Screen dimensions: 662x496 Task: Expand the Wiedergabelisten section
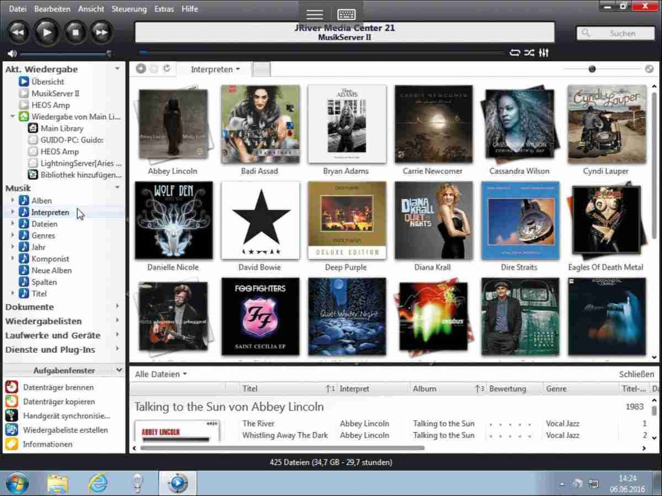118,321
